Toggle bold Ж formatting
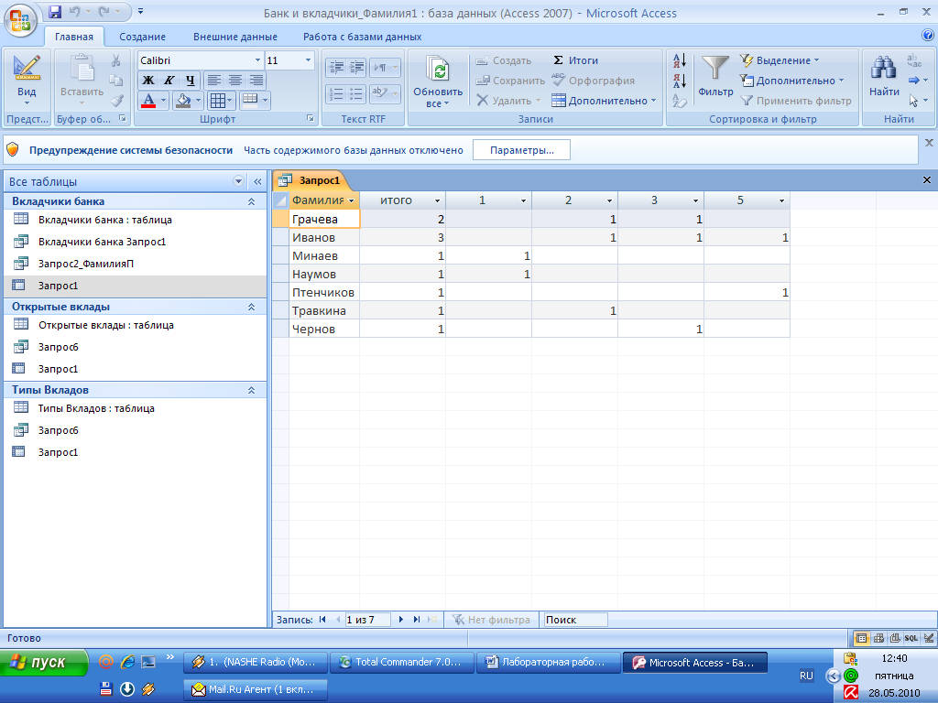This screenshot has width=938, height=703. click(147, 81)
